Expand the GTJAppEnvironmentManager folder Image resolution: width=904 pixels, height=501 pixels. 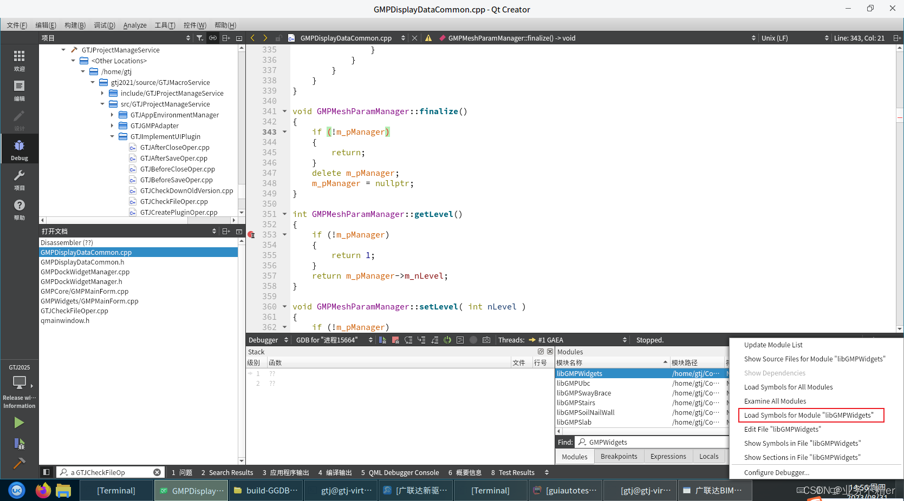coord(112,115)
